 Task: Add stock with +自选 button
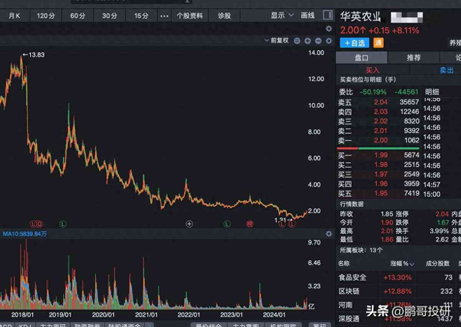pos(355,43)
